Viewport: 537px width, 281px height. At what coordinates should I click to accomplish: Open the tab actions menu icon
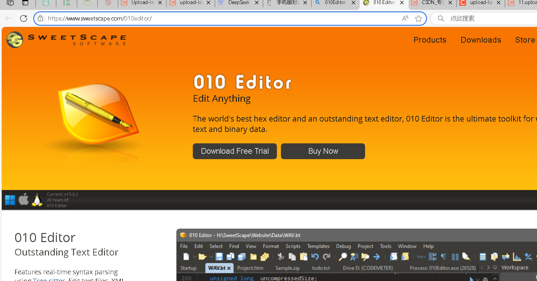tap(25, 3)
